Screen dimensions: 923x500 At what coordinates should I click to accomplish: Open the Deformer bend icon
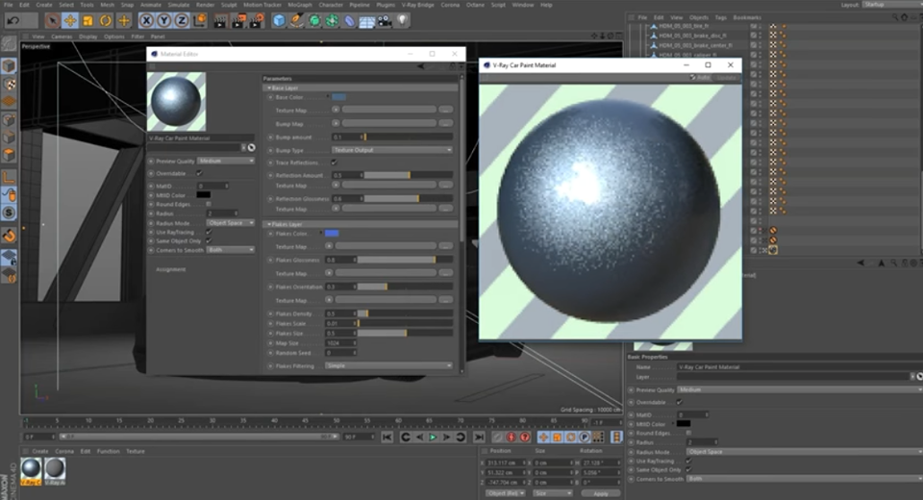[x=350, y=21]
